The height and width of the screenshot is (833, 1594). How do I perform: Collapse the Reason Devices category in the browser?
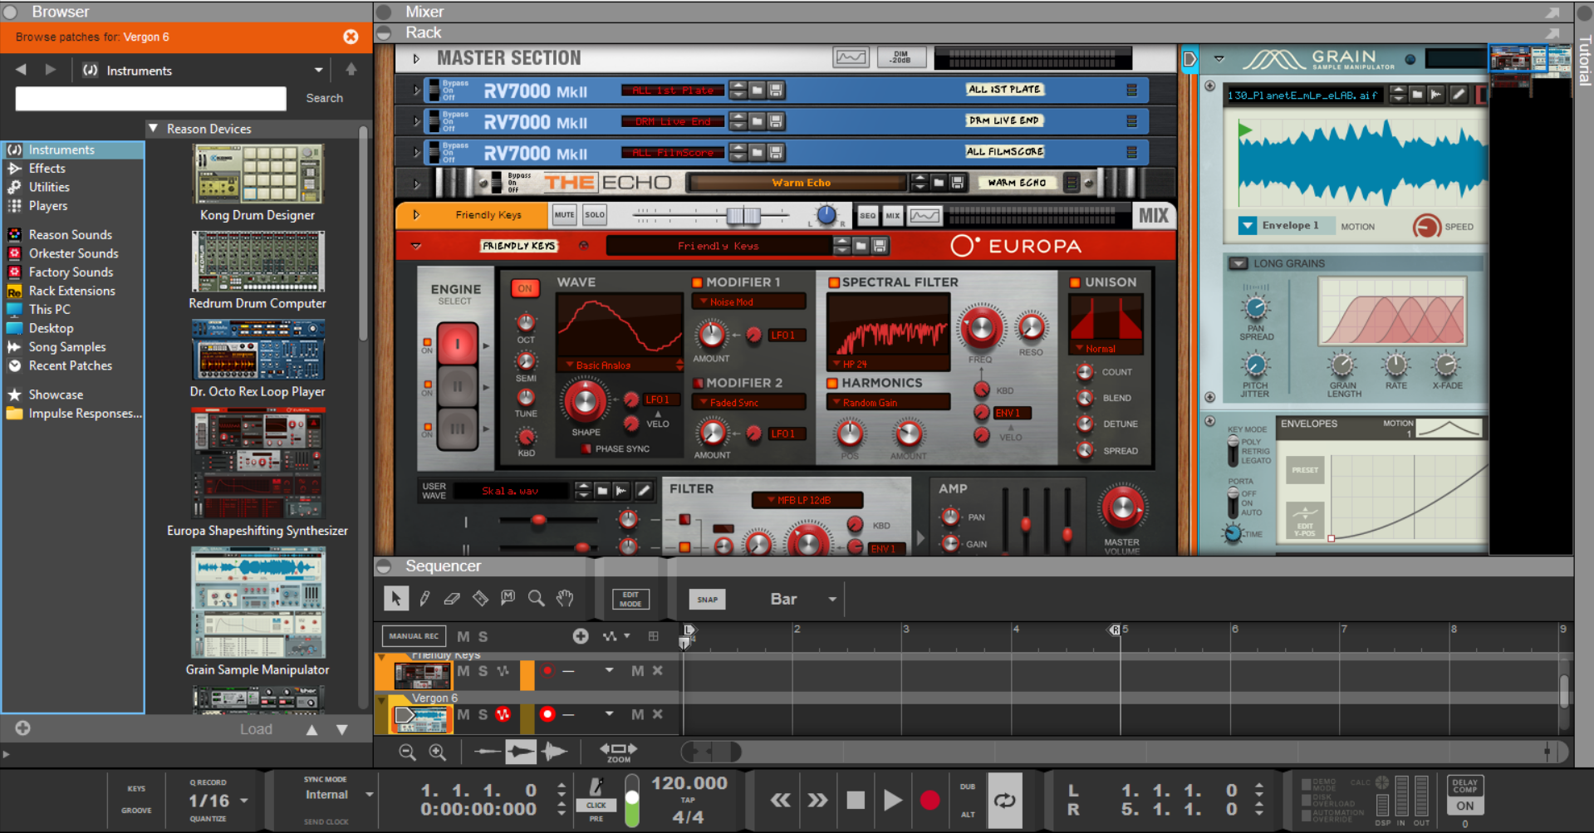click(x=154, y=129)
